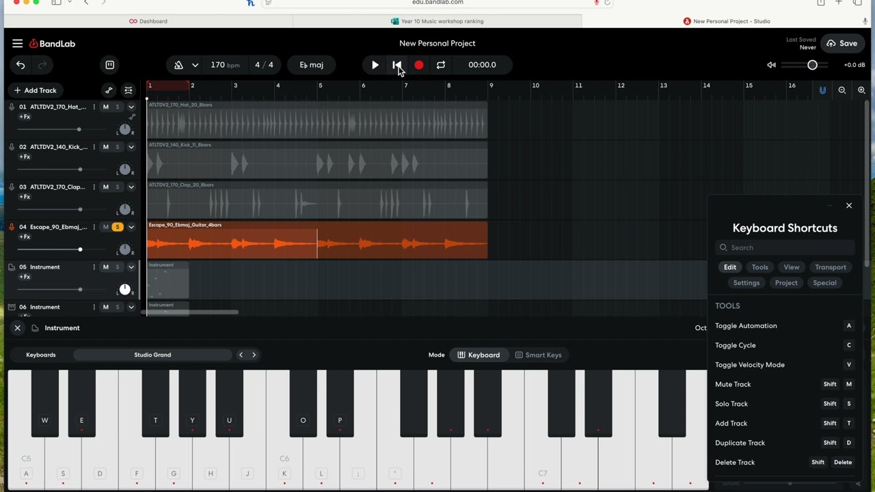The width and height of the screenshot is (875, 492).
Task: Click the undo arrow
Action: point(21,65)
